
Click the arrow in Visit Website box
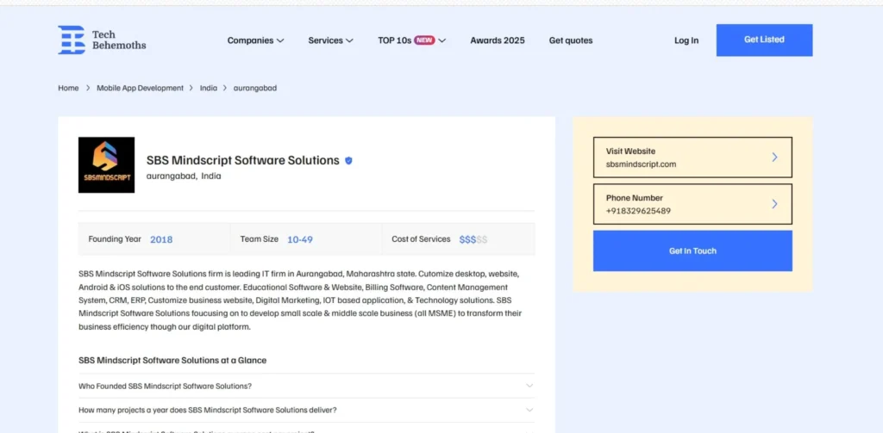tap(774, 158)
